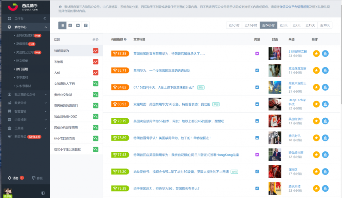Open source account 腾讯财讯

(294, 136)
